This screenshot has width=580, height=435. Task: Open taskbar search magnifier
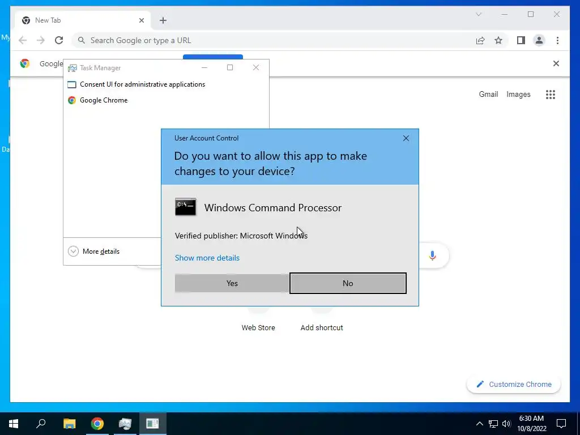click(x=41, y=424)
